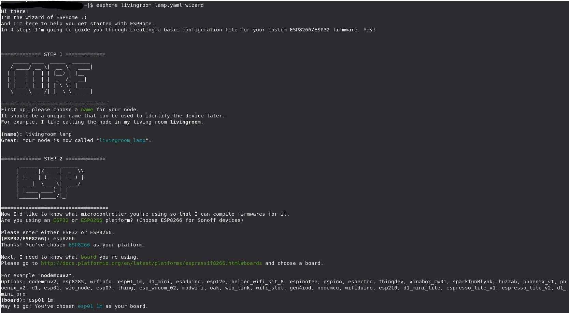Click 'espduino' in the Options list
569x313 pixels.
[x=188, y=282]
